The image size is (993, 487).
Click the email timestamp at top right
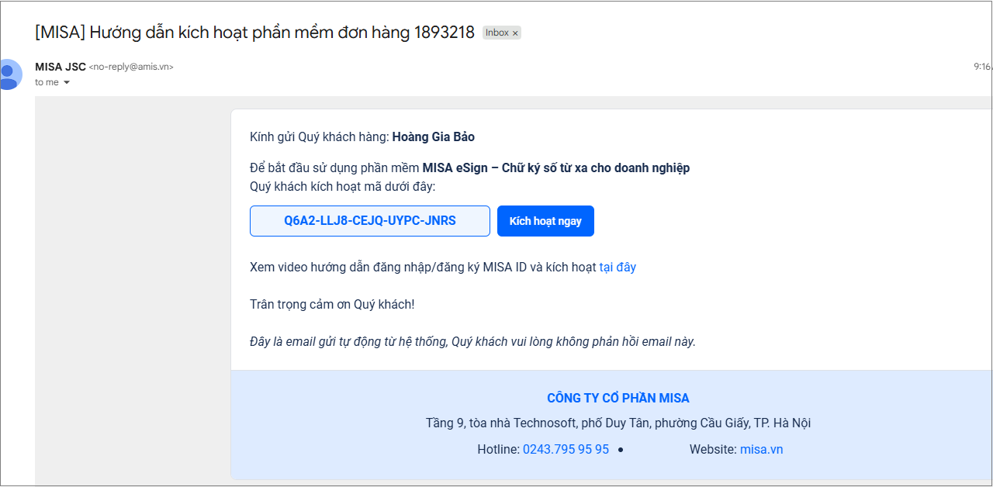tap(982, 67)
